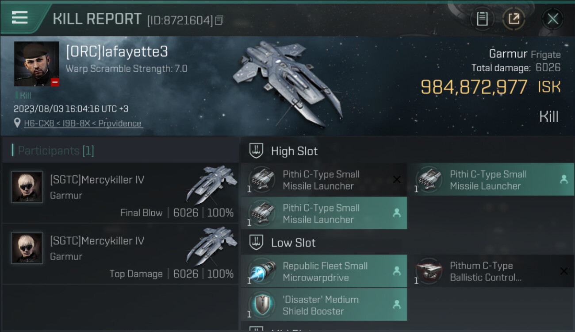Close the kill report window
This screenshot has height=332, width=575.
pos(552,19)
